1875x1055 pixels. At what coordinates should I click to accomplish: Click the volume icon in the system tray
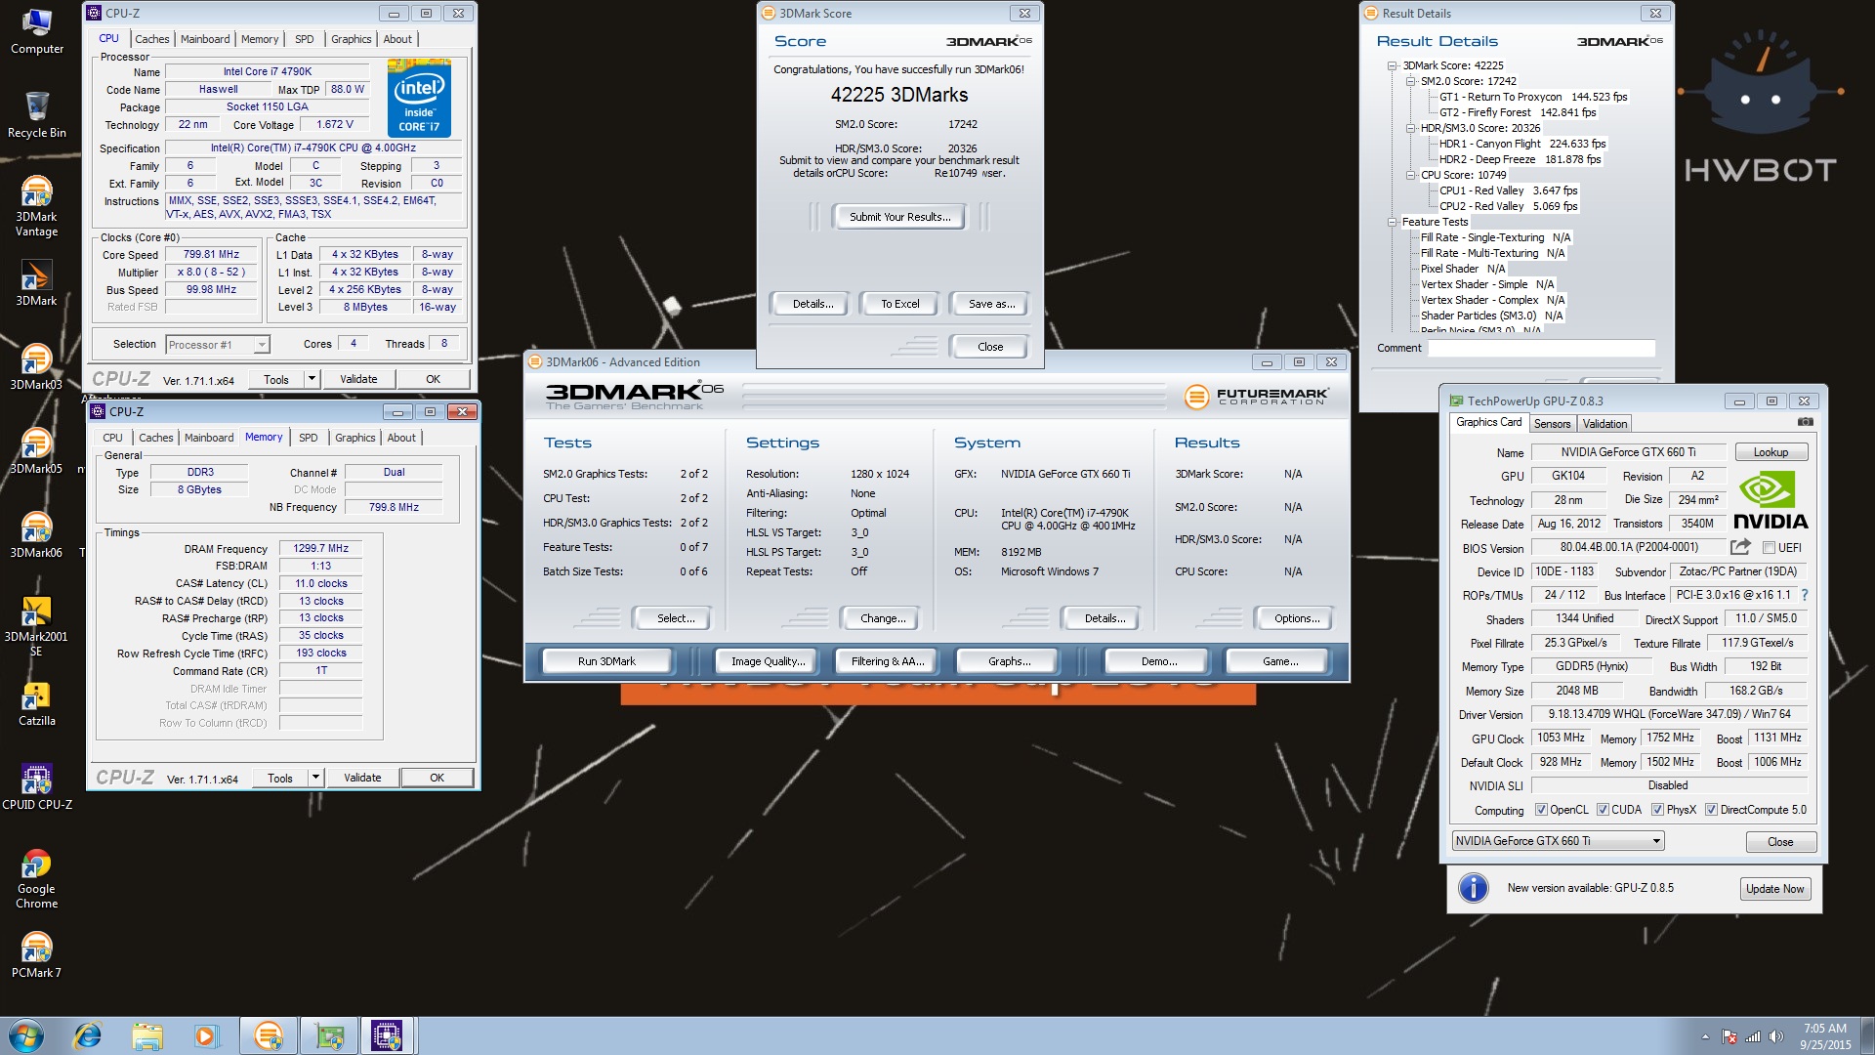(x=1775, y=1036)
